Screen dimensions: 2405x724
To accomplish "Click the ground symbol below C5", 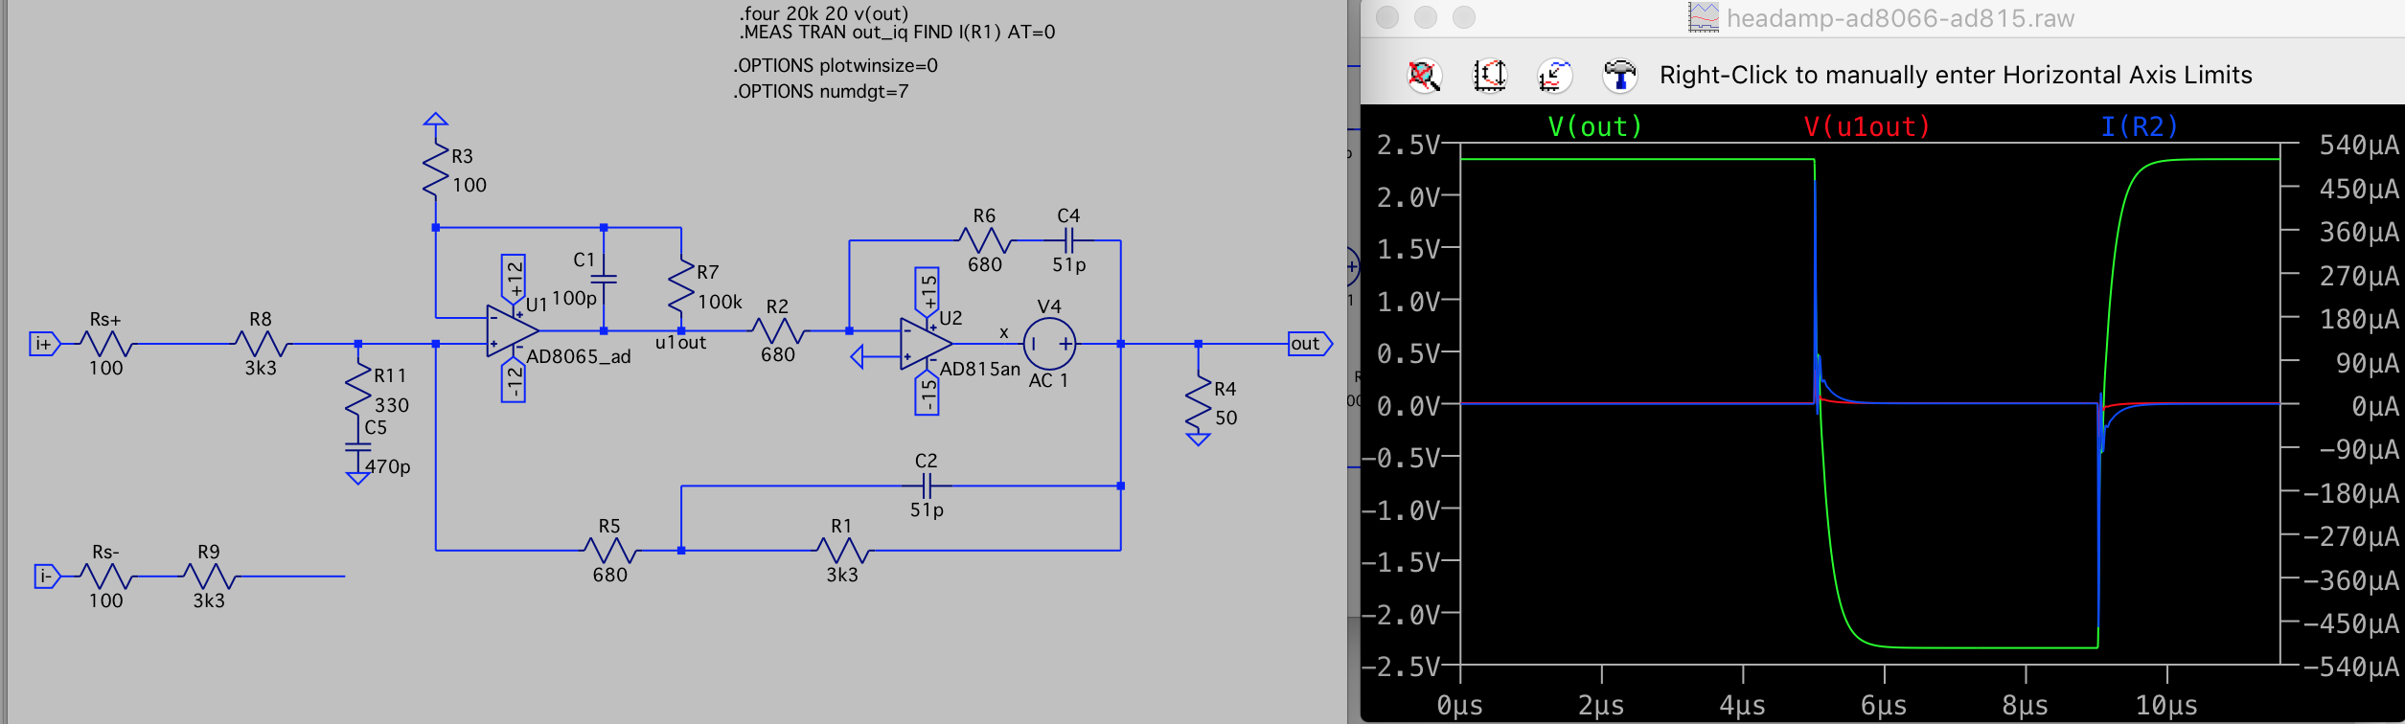I will pyautogui.click(x=358, y=478).
